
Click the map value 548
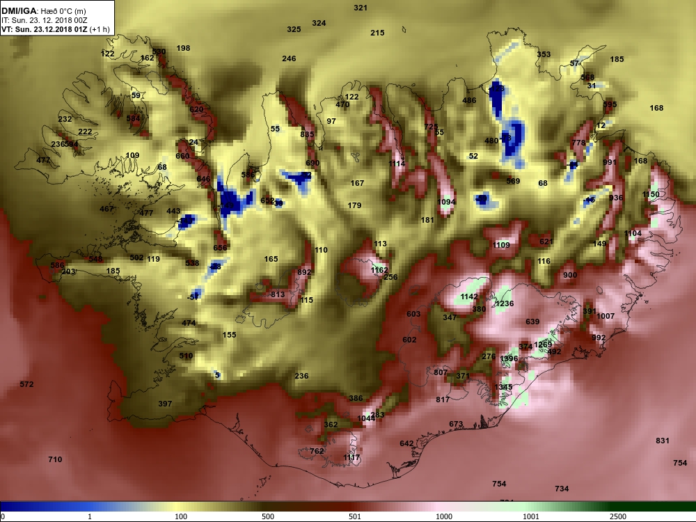click(95, 259)
